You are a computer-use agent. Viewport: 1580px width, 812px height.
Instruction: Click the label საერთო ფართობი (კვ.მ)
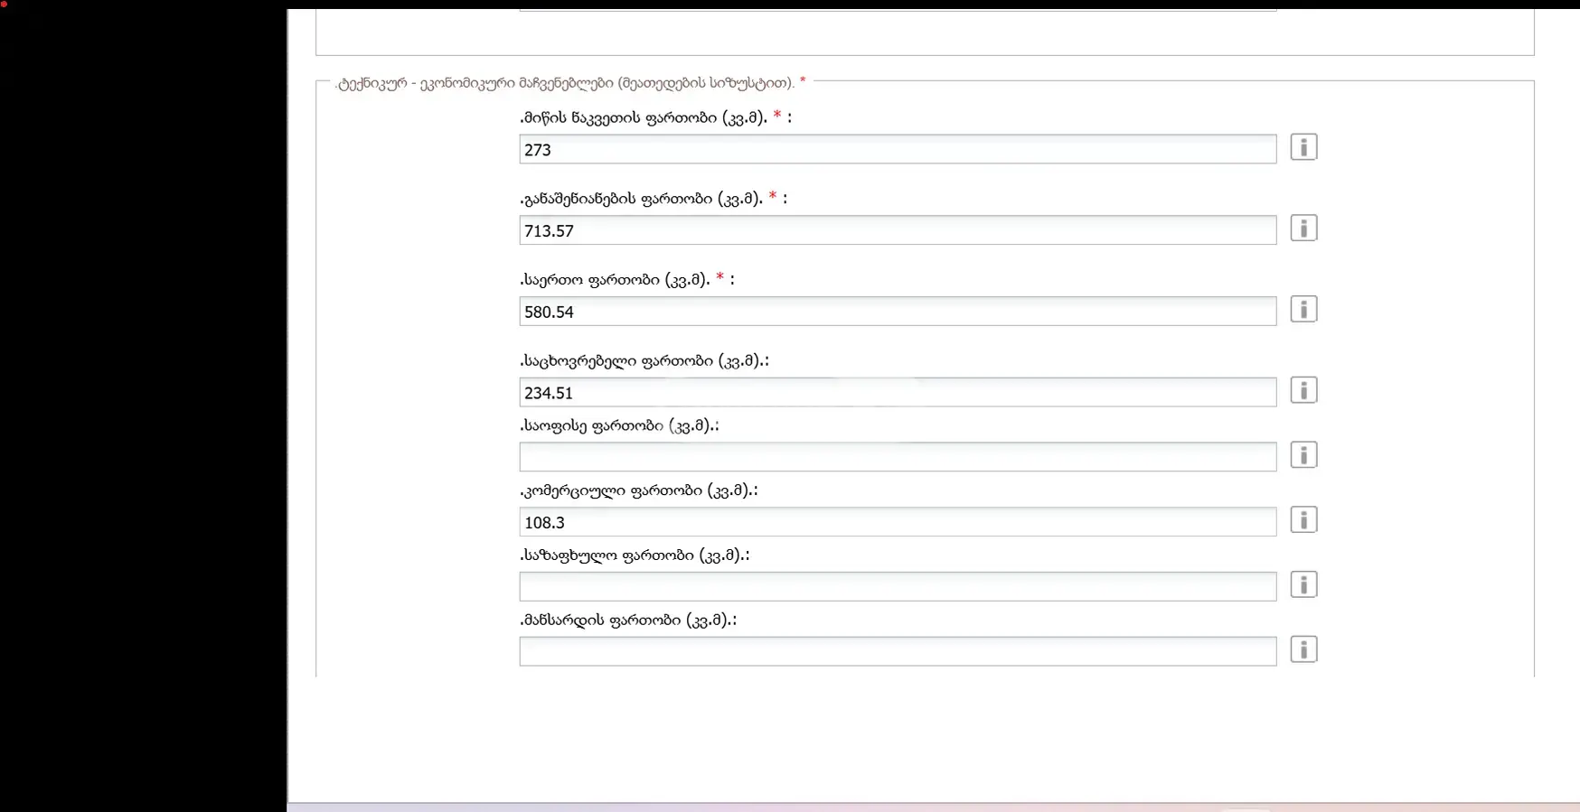(616, 280)
